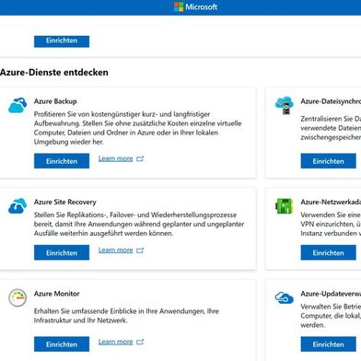Open Learn more link for Azure Monitor
Screen dimensions: 361x361
click(x=116, y=342)
